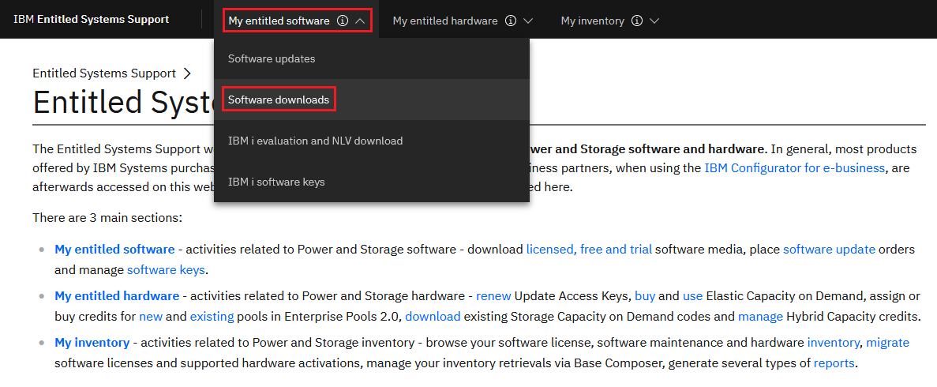Click the reports link
This screenshot has width=937, height=387.
click(x=834, y=363)
